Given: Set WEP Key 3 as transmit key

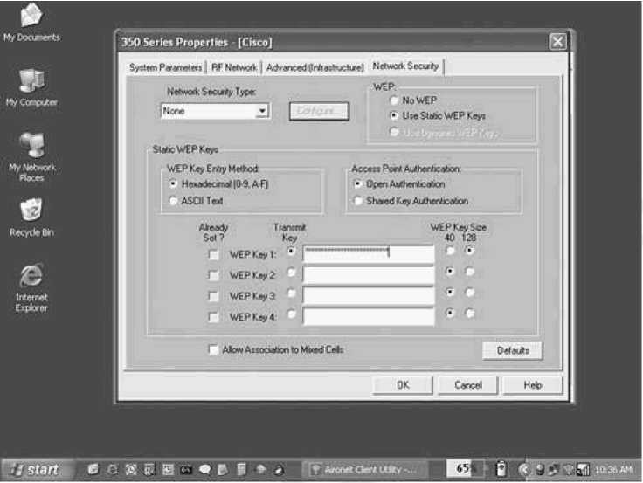Looking at the screenshot, I should 291,293.
